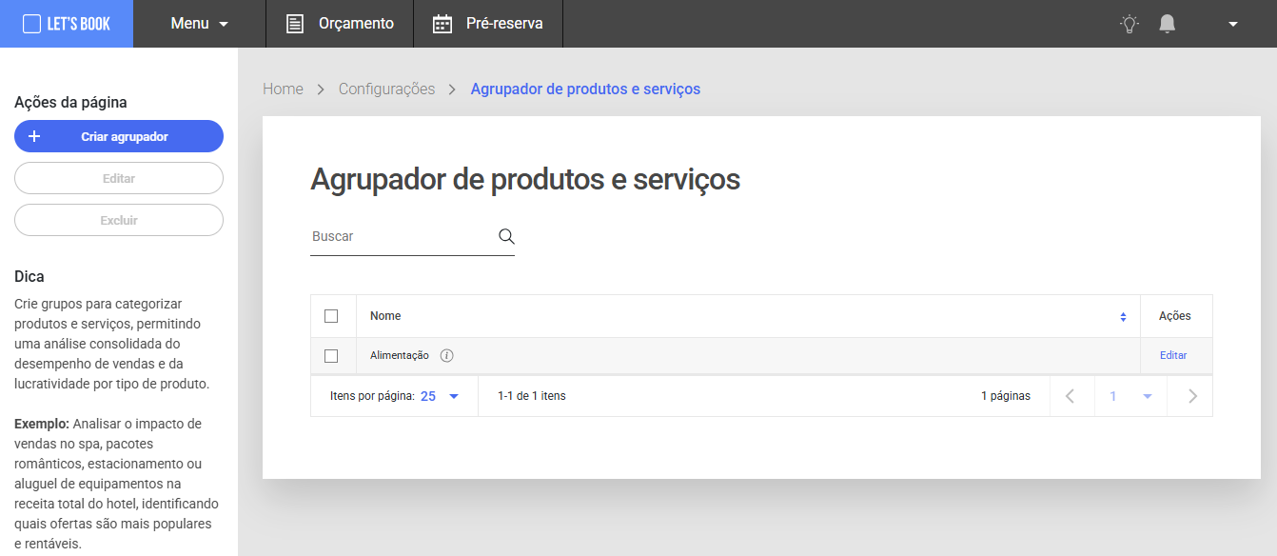The image size is (1277, 556).
Task: Click the Let's Book logo icon
Action: (31, 24)
